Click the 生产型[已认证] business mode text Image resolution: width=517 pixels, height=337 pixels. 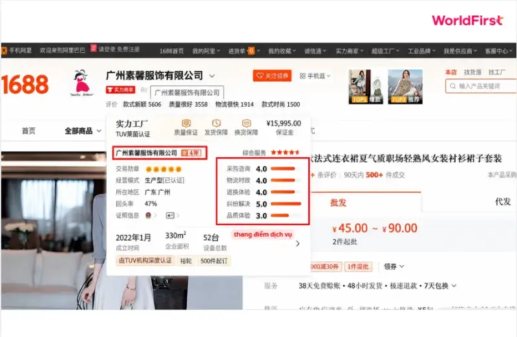(165, 180)
